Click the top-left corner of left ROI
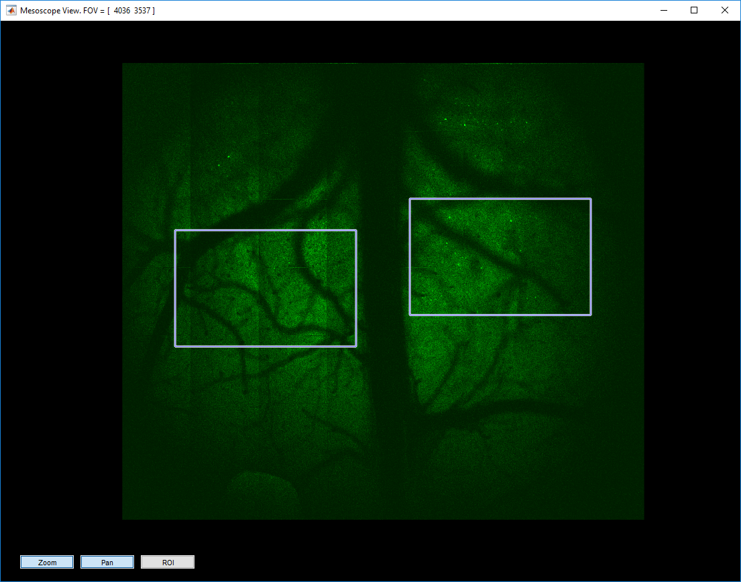Image resolution: width=741 pixels, height=582 pixels. coord(176,230)
